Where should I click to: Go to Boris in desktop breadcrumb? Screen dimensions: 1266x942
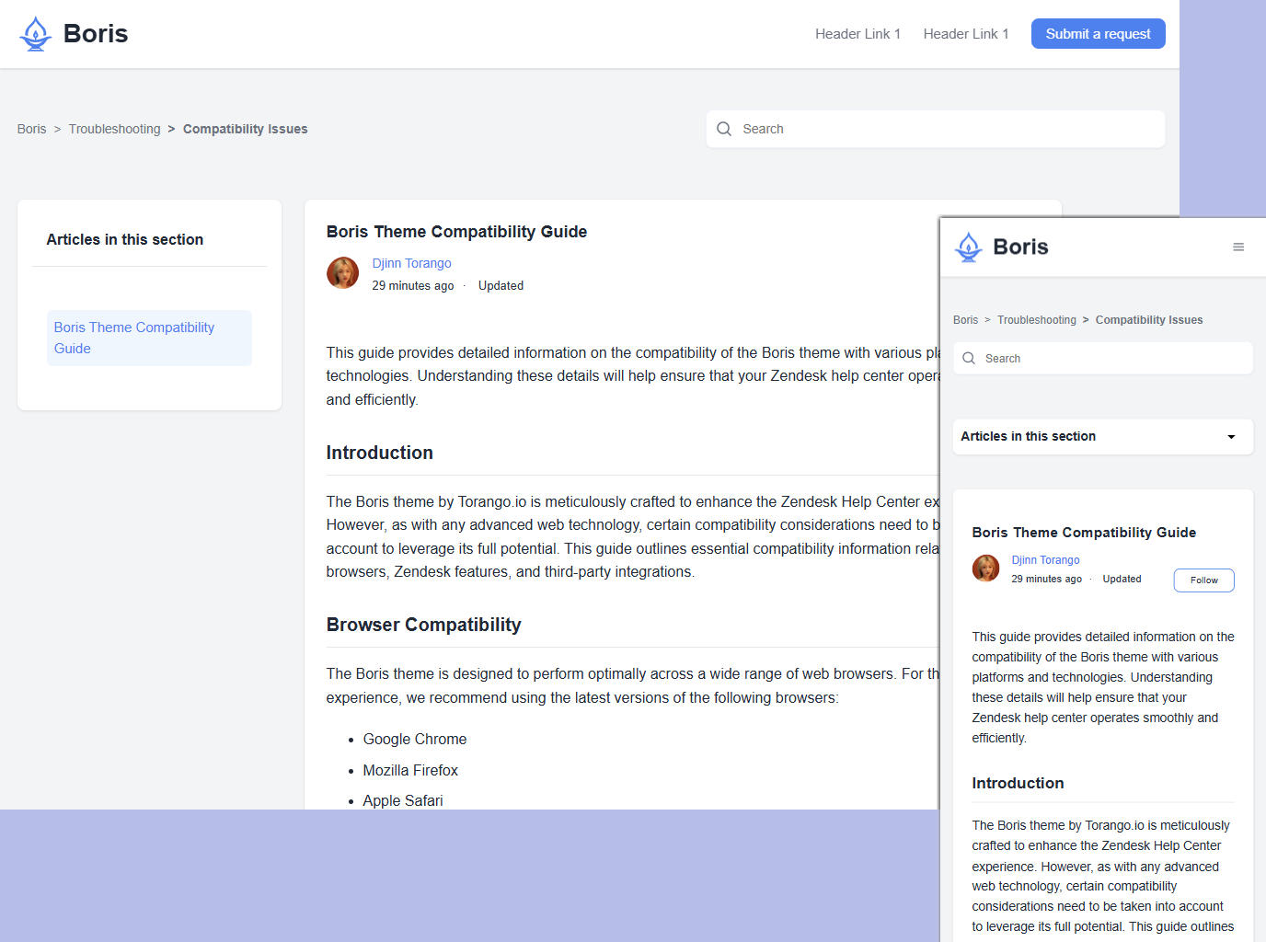[31, 129]
